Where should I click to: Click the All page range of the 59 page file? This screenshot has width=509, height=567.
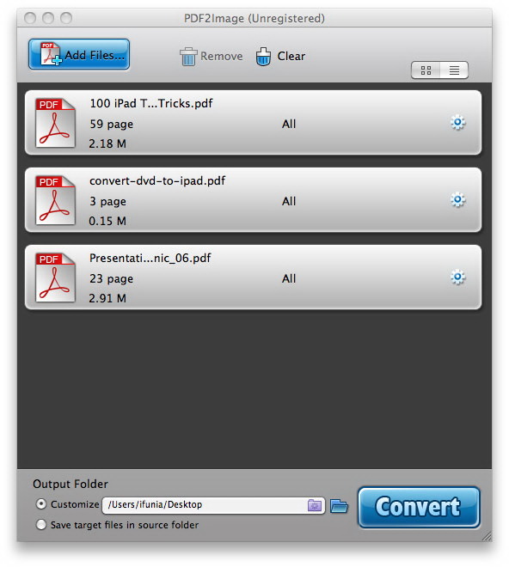289,124
